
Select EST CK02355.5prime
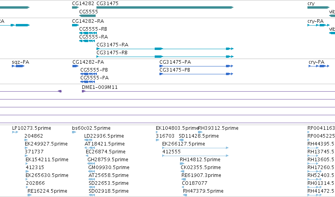(x=182, y=171)
